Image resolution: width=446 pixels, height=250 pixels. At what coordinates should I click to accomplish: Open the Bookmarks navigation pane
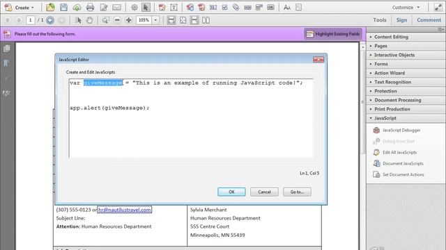click(x=6, y=63)
